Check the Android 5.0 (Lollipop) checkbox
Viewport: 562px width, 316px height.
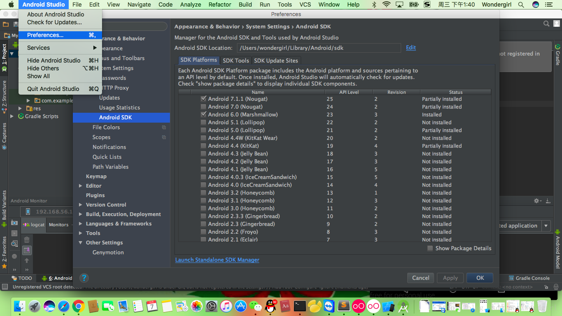(x=203, y=130)
